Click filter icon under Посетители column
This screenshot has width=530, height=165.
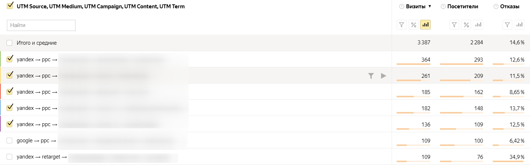pos(454,25)
